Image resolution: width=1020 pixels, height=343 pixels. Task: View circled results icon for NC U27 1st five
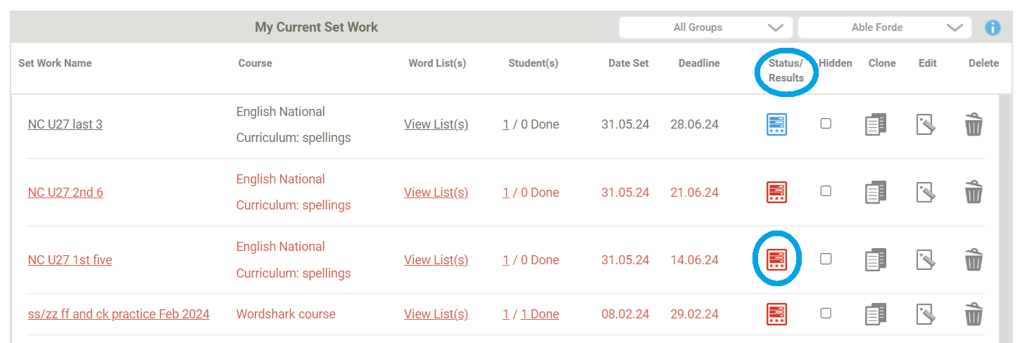pyautogui.click(x=776, y=259)
